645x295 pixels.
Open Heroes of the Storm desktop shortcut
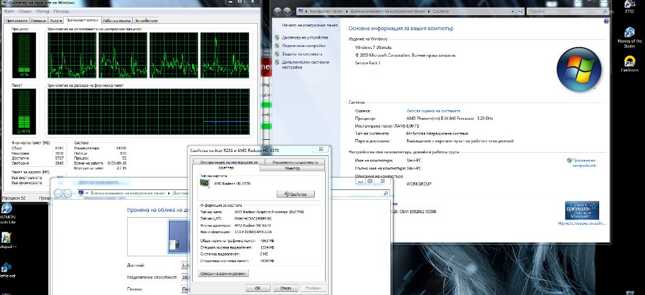630,38
